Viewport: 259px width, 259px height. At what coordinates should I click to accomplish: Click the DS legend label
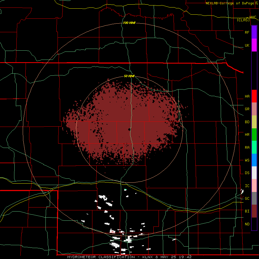point(247,173)
